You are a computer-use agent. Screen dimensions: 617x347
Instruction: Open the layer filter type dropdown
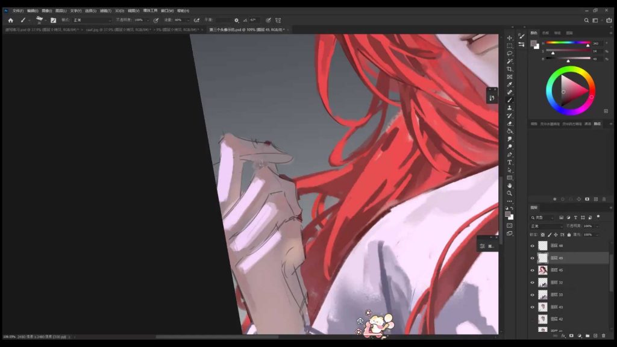coord(542,217)
